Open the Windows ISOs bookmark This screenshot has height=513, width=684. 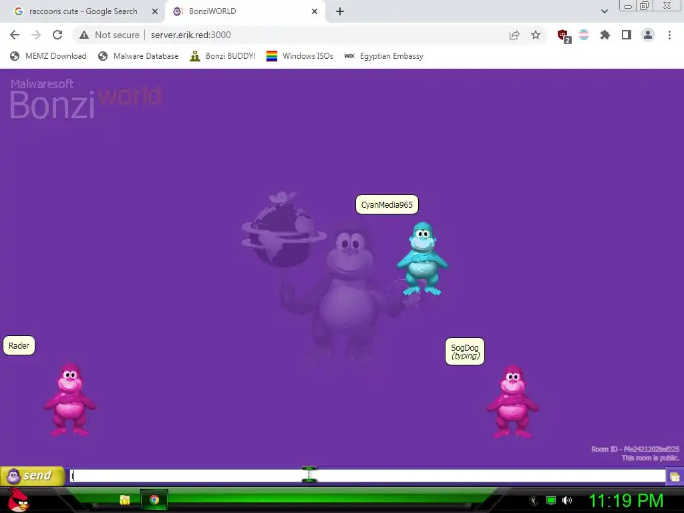[x=300, y=56]
